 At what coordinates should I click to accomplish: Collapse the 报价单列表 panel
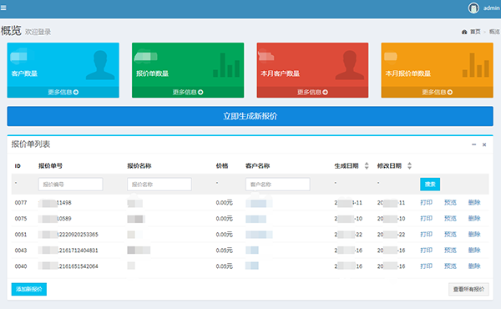coord(473,144)
